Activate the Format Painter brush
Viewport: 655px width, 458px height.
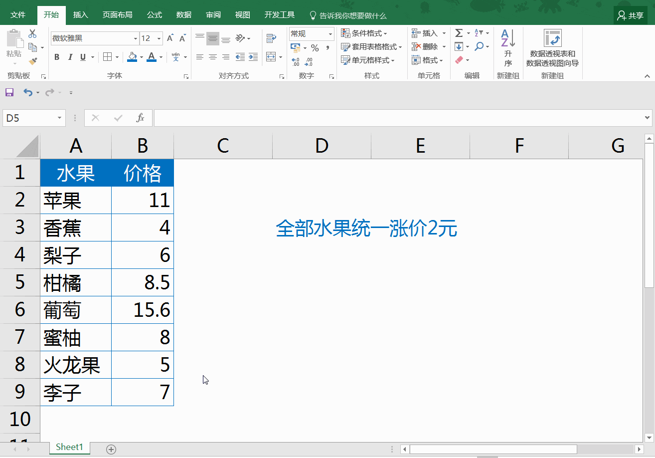(x=33, y=61)
